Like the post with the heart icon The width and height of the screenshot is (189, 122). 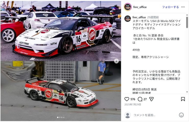click(127, 99)
